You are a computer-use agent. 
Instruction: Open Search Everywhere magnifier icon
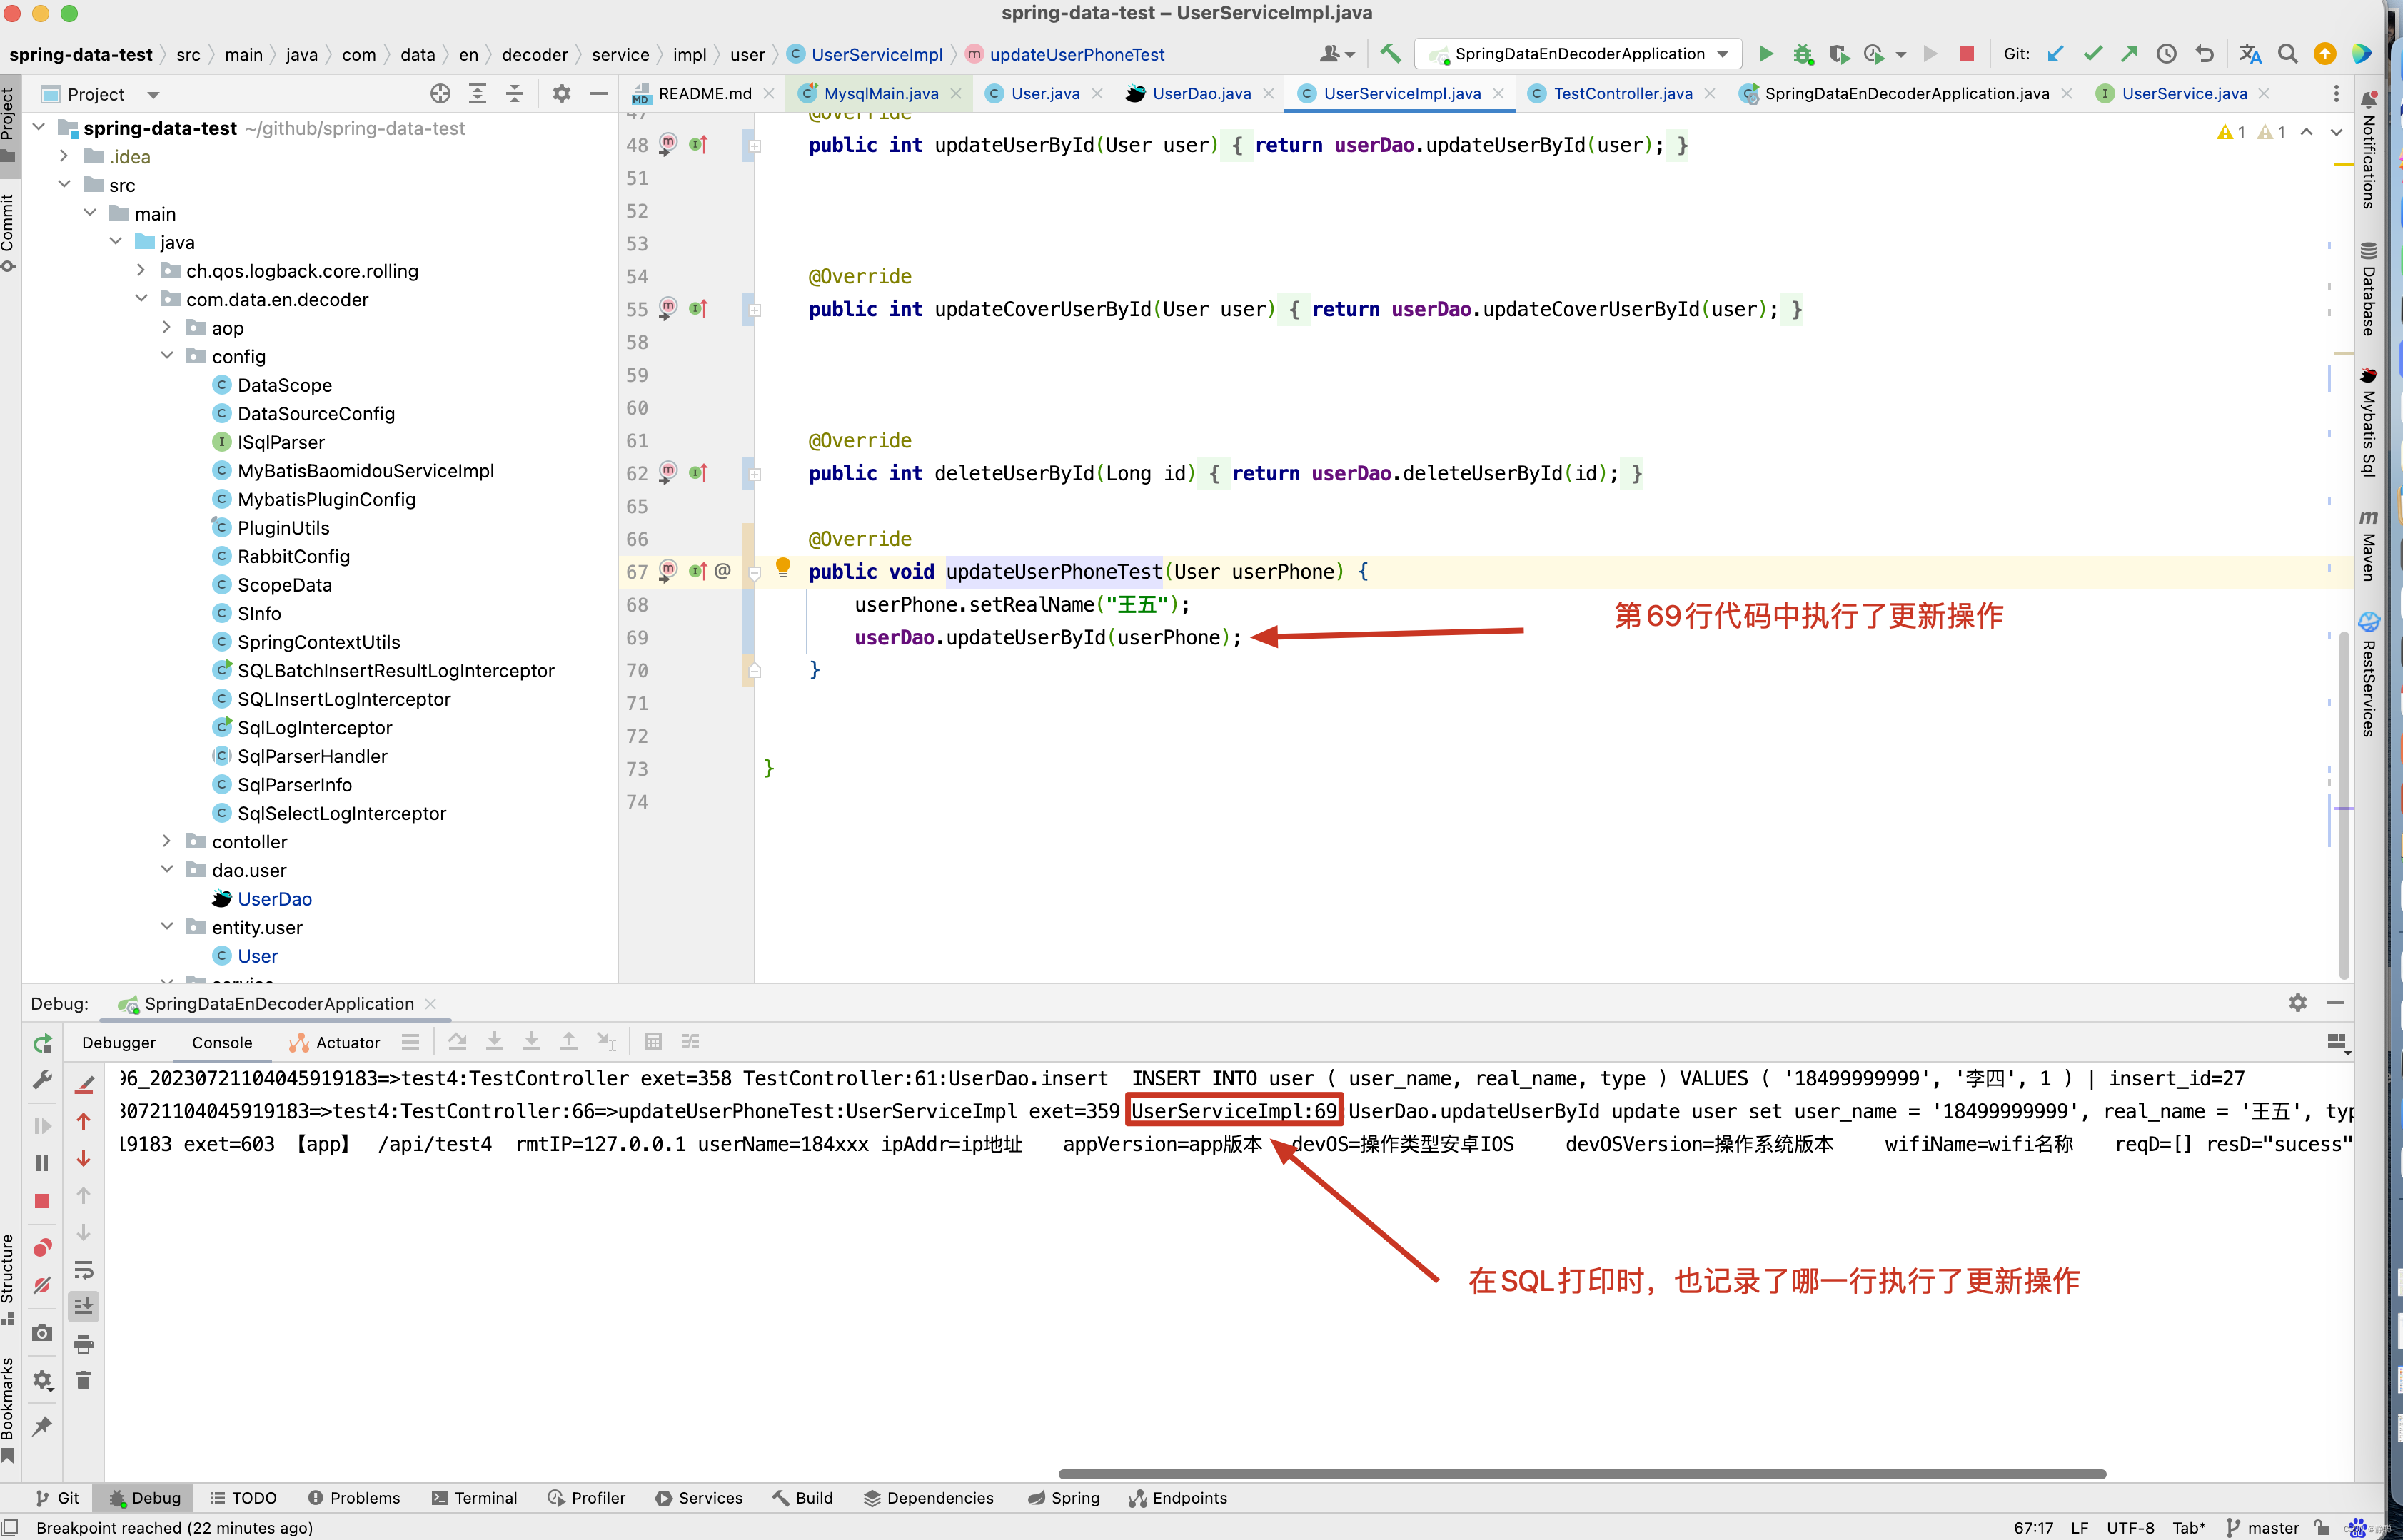[x=2287, y=54]
